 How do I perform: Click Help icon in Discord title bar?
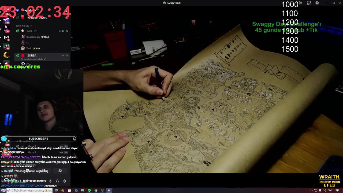pos(317,3)
